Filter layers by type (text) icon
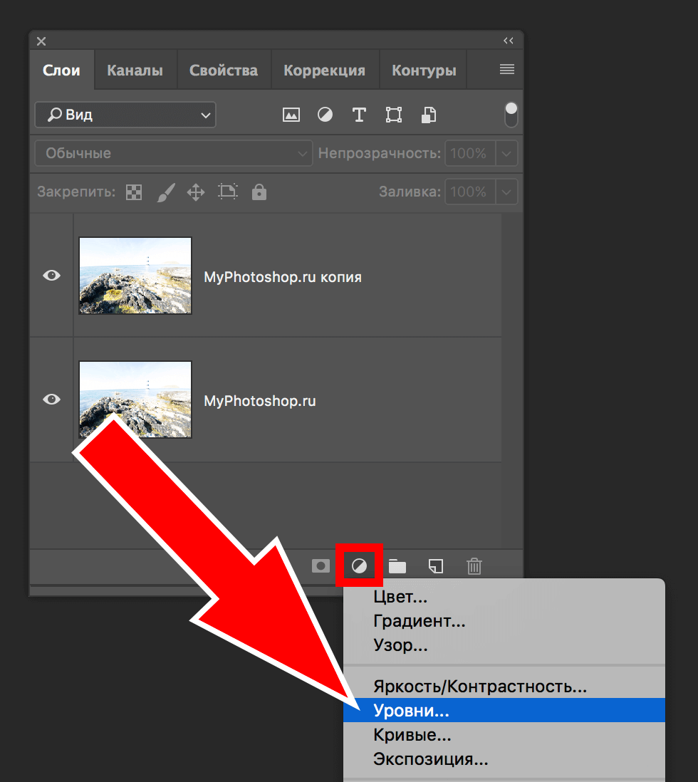 [359, 115]
